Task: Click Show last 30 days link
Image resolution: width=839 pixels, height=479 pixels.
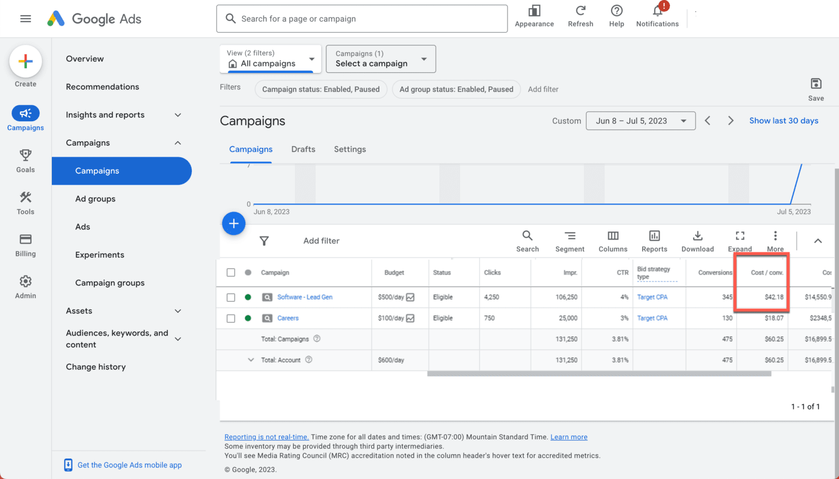Action: tap(784, 121)
